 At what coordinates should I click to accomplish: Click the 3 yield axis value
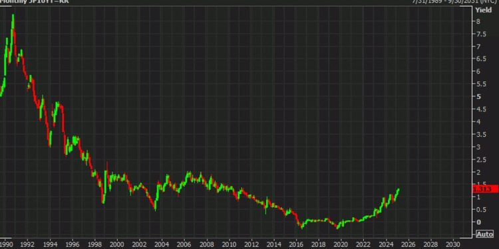click(x=478, y=147)
